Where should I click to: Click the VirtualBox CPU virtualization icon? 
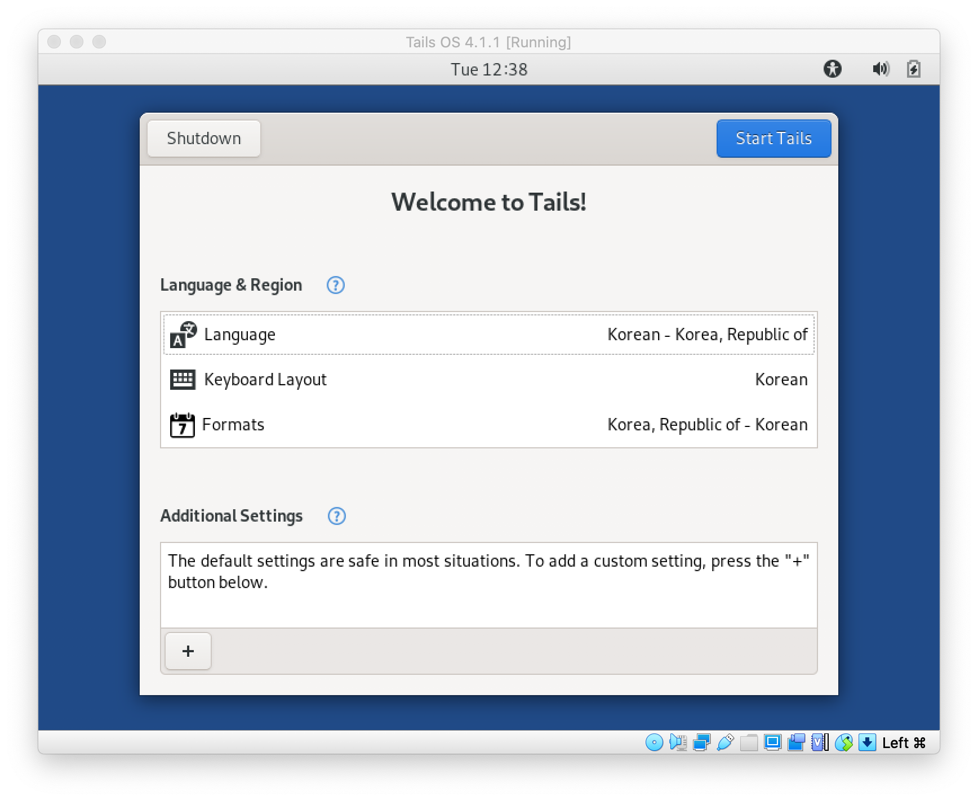[820, 742]
